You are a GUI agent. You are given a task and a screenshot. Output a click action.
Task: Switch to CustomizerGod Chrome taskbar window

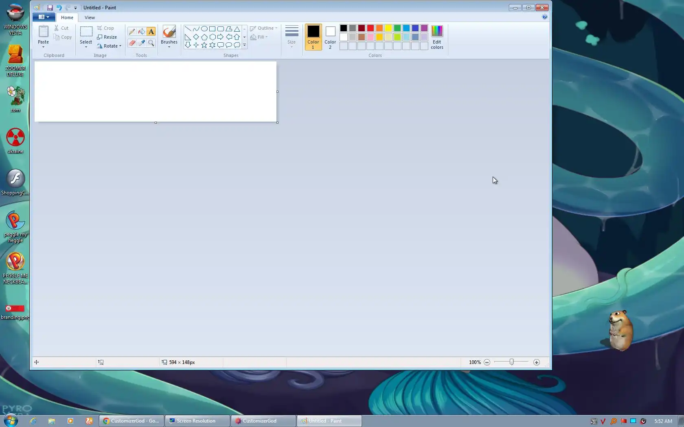coord(132,421)
